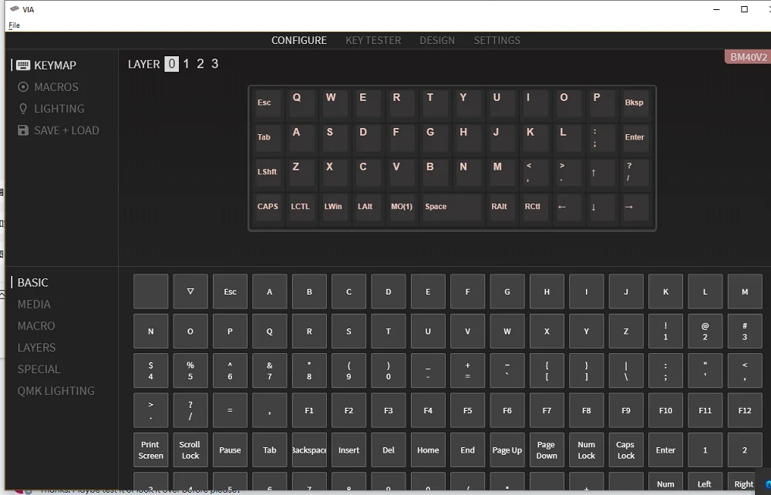Choose the F1 keycode

coord(309,410)
